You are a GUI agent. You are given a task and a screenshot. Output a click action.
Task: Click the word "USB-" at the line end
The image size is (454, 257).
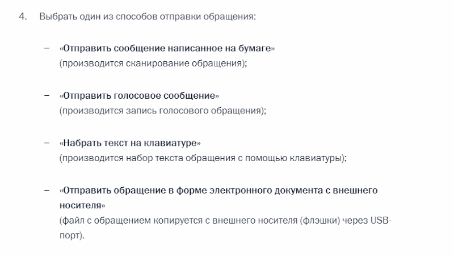[x=381, y=221]
